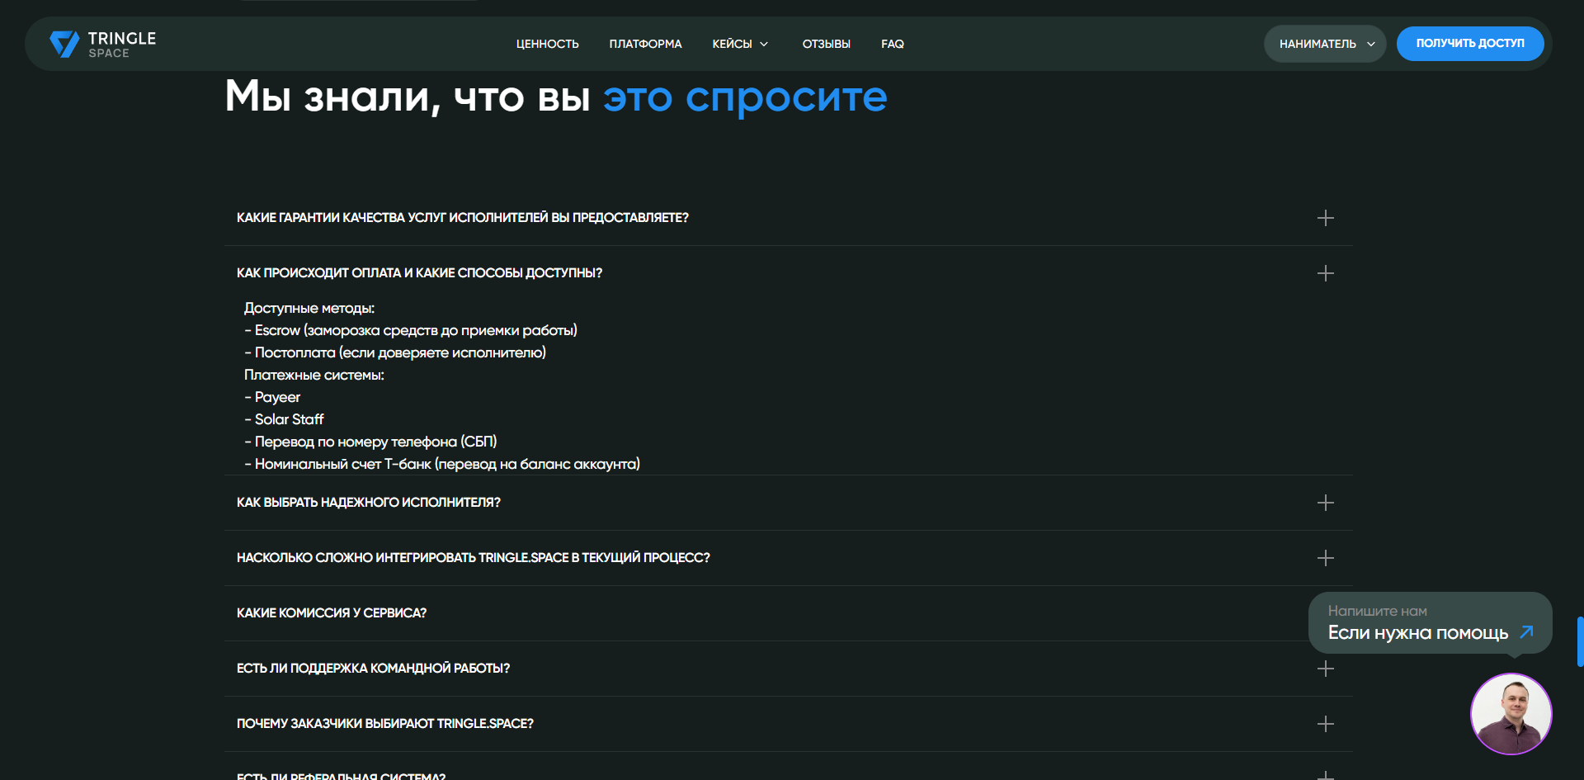Click the page scrollbar thumb
1584x780 pixels.
pos(1580,641)
